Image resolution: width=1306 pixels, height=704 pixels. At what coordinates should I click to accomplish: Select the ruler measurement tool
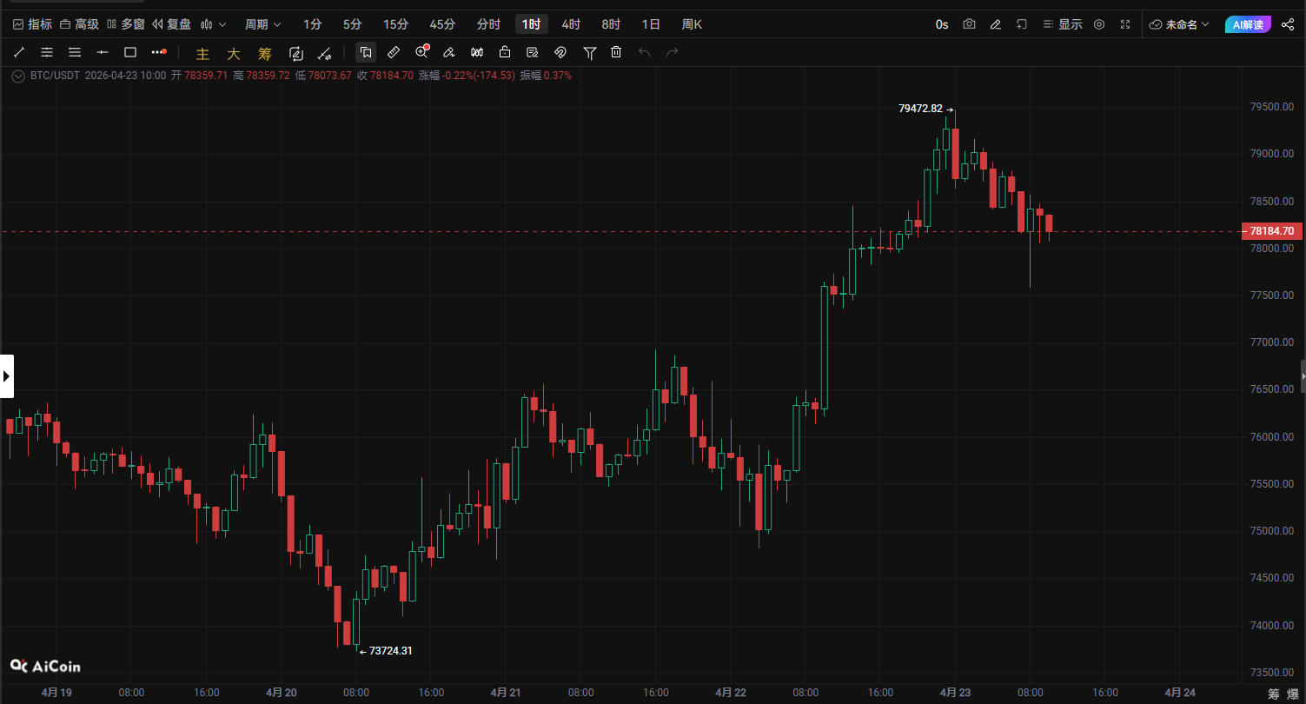click(394, 52)
